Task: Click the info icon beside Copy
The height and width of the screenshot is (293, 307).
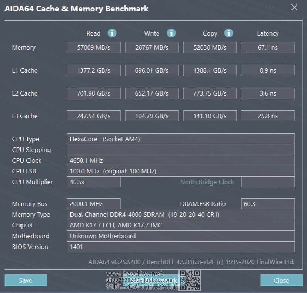Action: tap(229, 33)
